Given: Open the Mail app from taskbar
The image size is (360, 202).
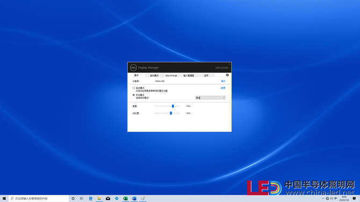Looking at the screenshot, I should pos(108,199).
